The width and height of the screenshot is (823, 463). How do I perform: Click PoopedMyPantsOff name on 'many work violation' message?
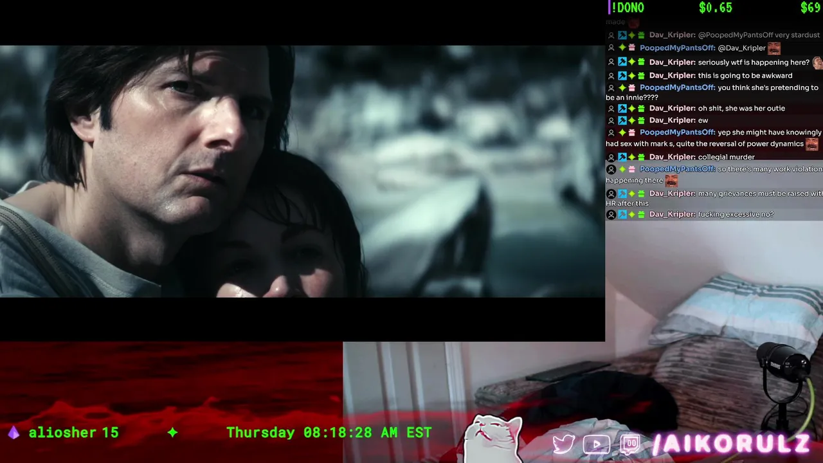click(677, 169)
